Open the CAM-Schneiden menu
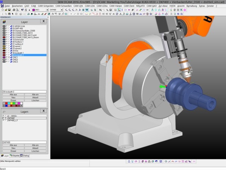 pyautogui.click(x=46, y=6)
